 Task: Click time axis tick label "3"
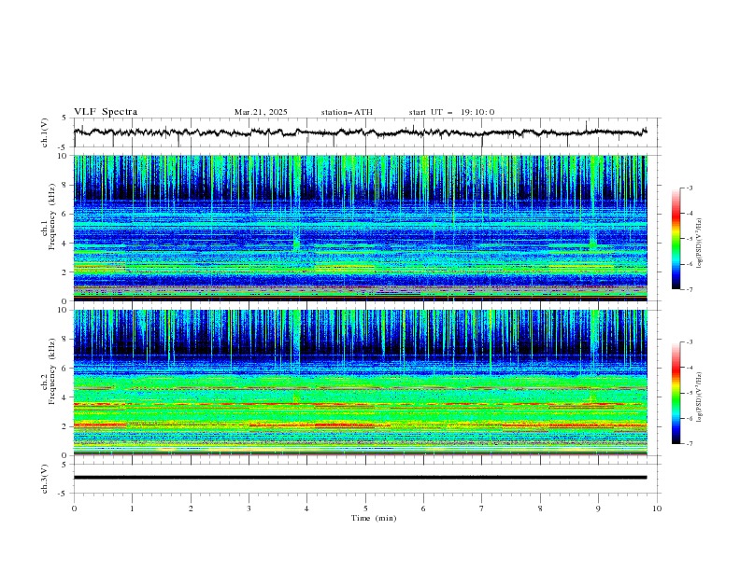coord(249,508)
